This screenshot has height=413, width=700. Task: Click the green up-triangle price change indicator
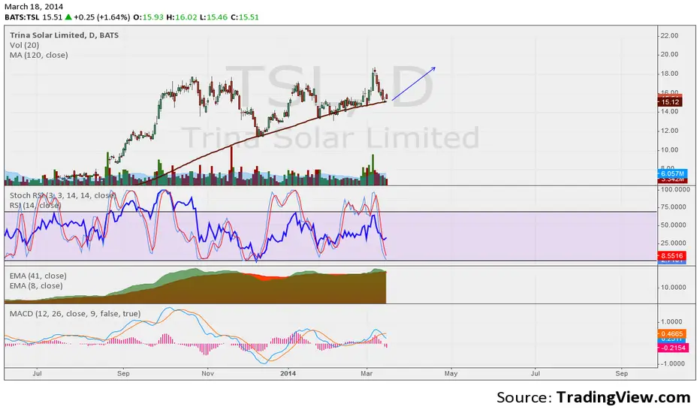pos(68,17)
